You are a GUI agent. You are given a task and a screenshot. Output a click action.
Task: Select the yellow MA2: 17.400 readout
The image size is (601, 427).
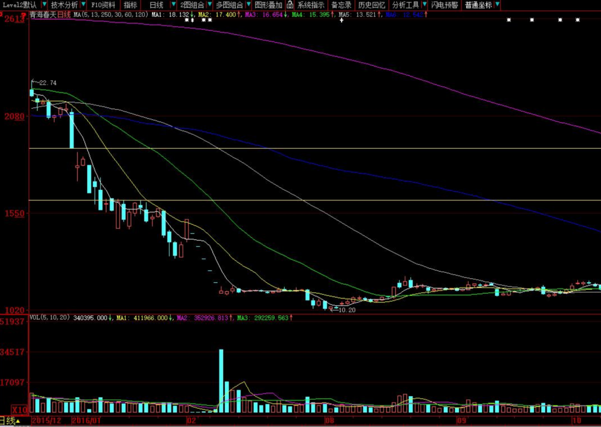coord(217,15)
